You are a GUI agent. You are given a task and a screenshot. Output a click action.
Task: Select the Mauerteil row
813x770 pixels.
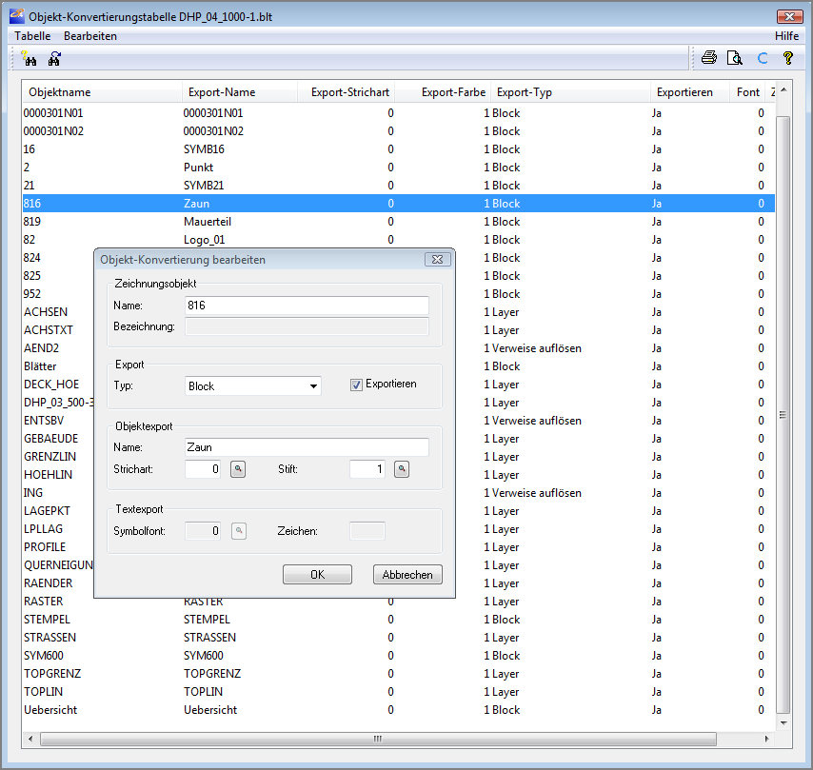pos(399,222)
